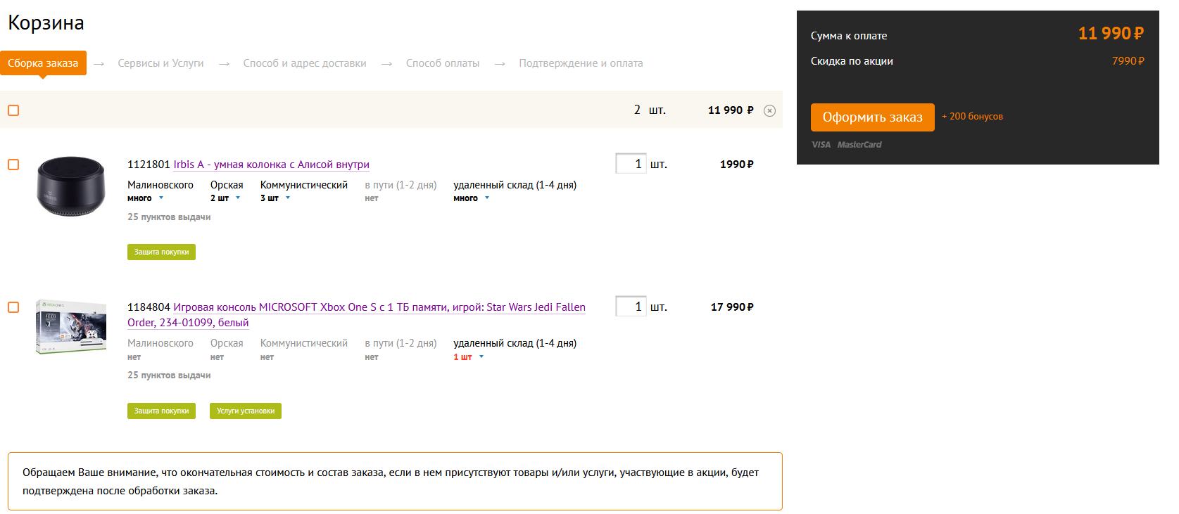Tick the checkbox for the Irbis A speaker
The width and height of the screenshot is (1179, 514).
click(x=13, y=165)
